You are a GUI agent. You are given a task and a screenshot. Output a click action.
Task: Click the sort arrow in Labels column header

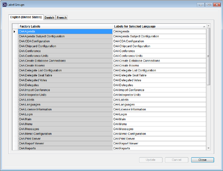click(x=204, y=26)
